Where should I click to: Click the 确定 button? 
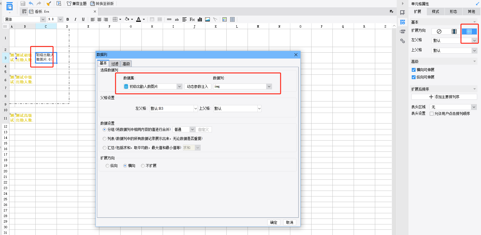click(x=274, y=222)
